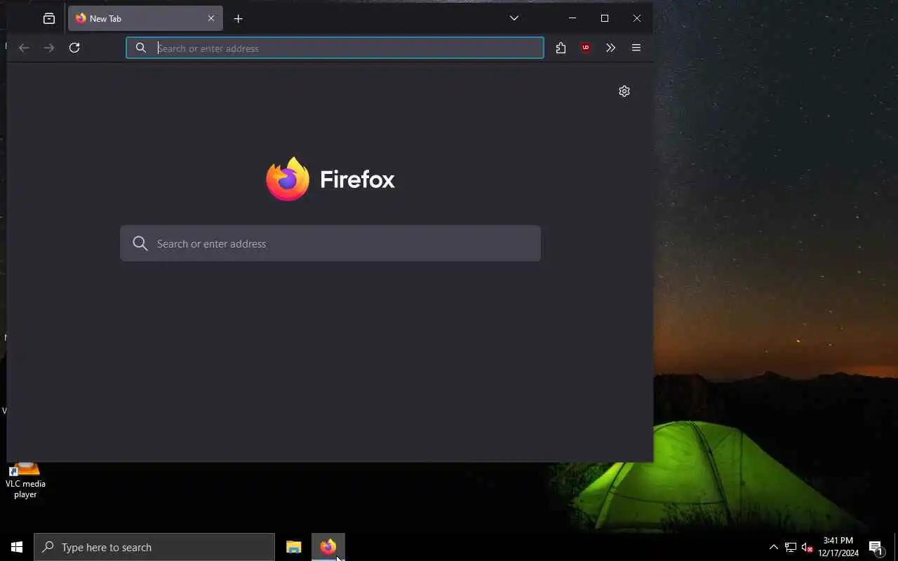Click the Firefox taskbar icon

coord(328,547)
